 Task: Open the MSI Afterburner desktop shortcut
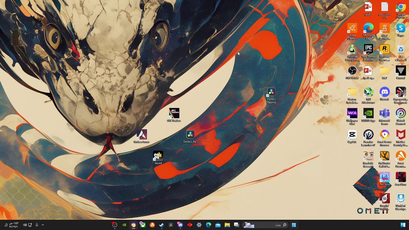click(x=368, y=96)
